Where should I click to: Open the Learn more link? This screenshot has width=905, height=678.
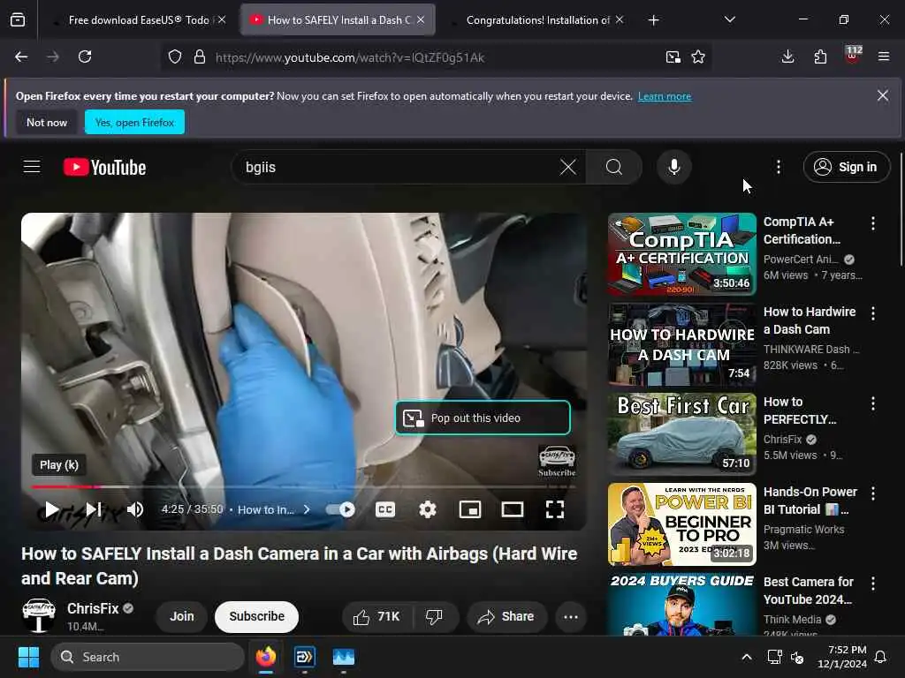tap(665, 96)
